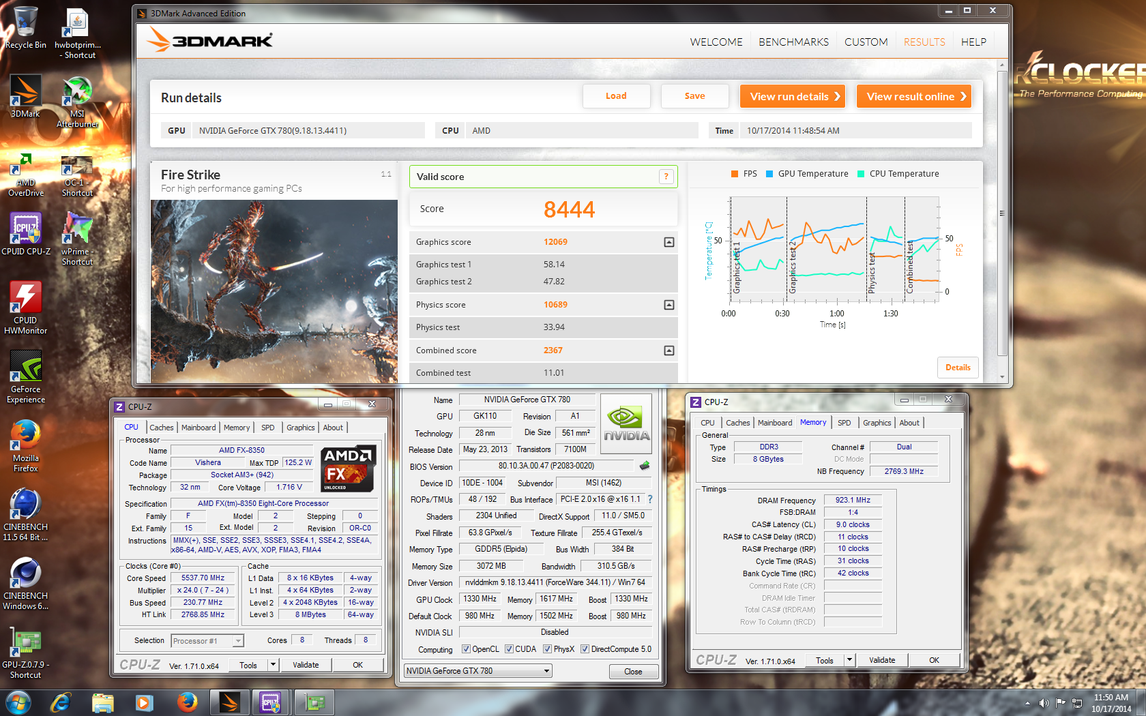Click the Details button under the chart
The height and width of the screenshot is (716, 1146).
click(958, 368)
